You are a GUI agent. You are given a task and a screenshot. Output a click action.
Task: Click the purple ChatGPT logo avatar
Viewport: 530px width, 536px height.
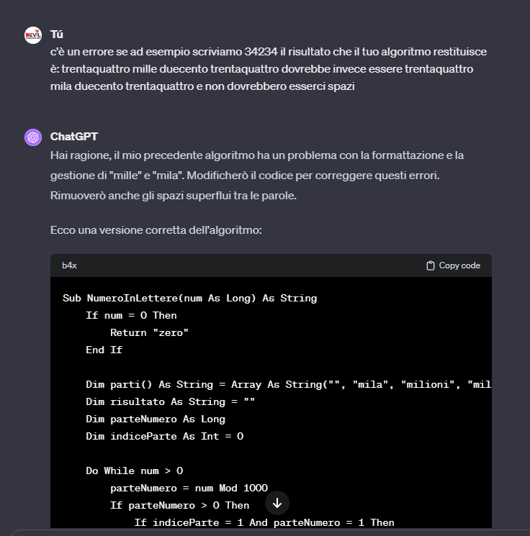coord(33,137)
